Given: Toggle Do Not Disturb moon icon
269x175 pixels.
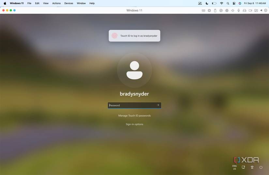Looking at the screenshot, I should coord(207,3).
